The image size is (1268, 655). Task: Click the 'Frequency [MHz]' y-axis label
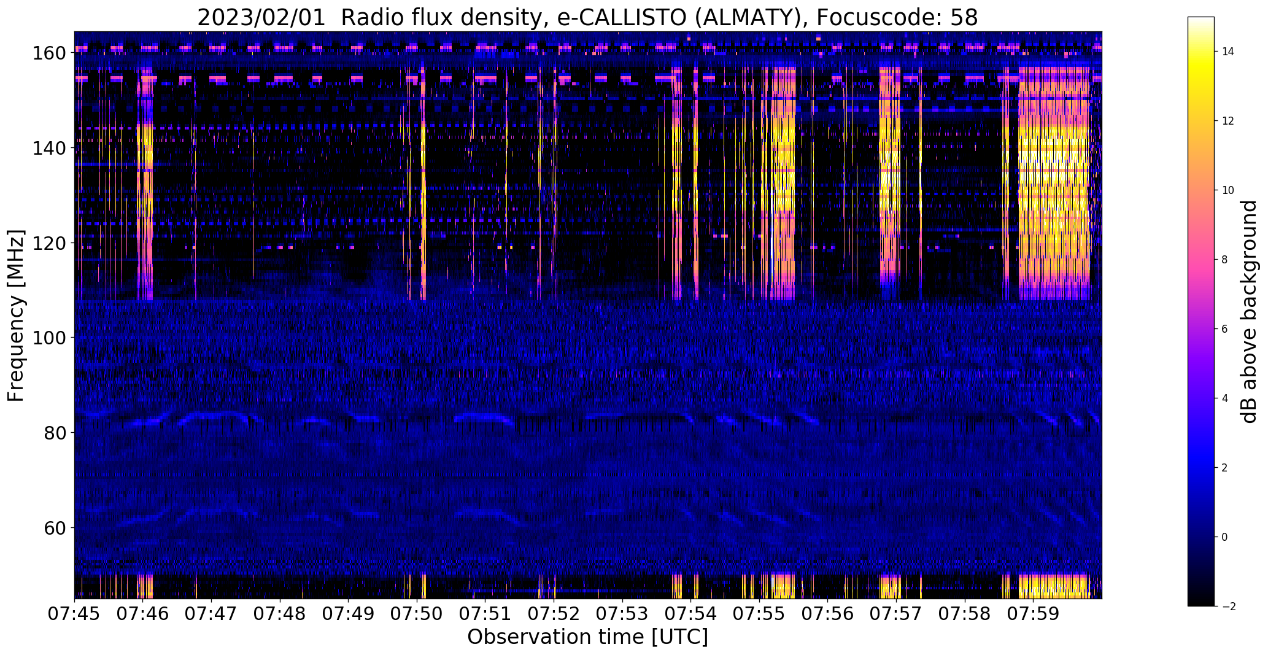[x=16, y=316]
